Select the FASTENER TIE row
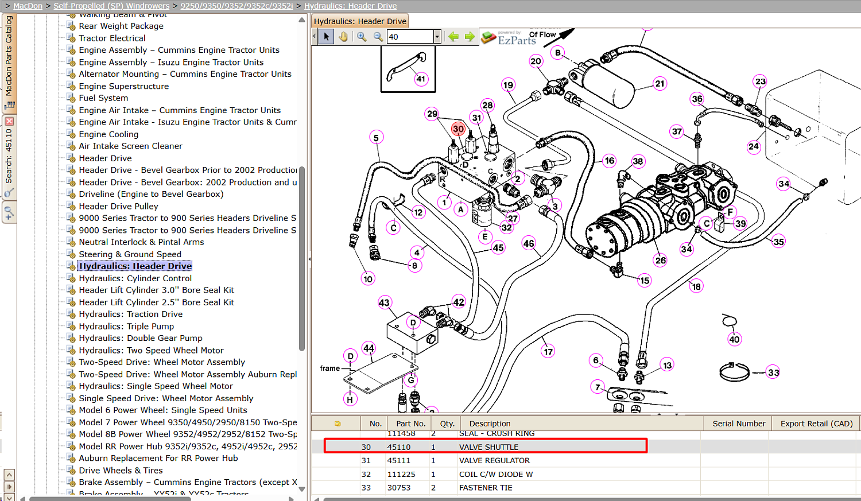This screenshot has width=861, height=501. (x=585, y=488)
